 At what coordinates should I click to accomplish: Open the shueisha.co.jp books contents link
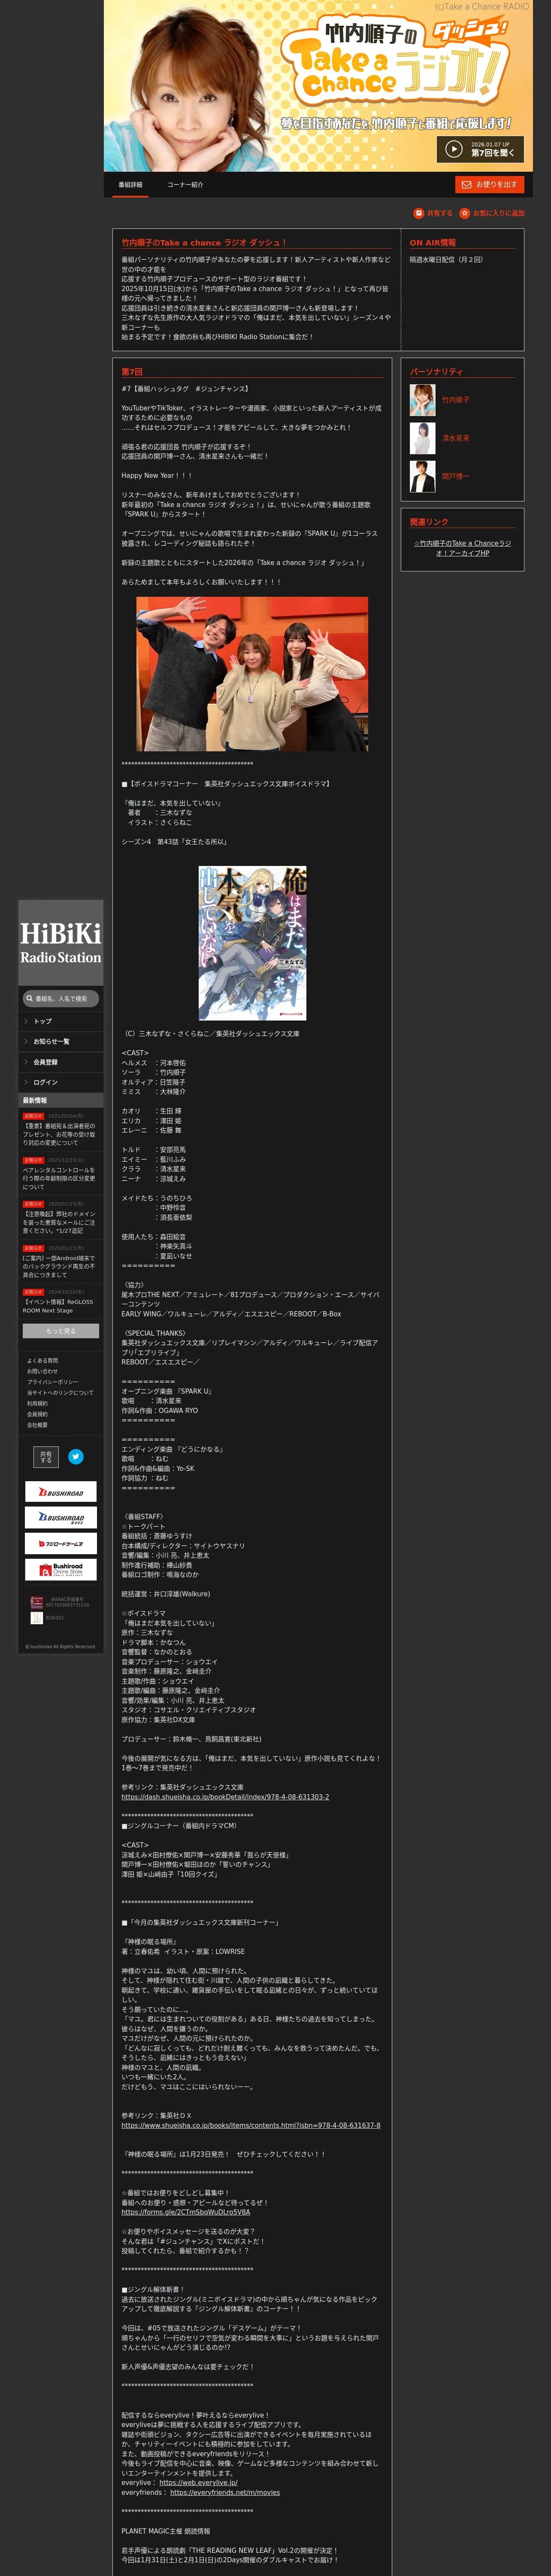coord(251,2125)
